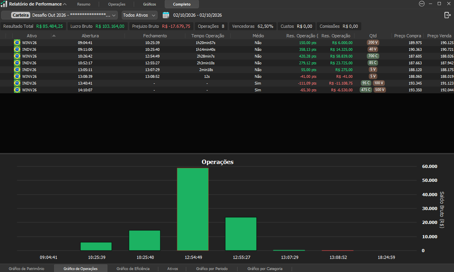Image resolution: width=454 pixels, height=272 pixels.
Task: Open the Gráfico de Patrimônio tab
Action: pyautogui.click(x=26, y=268)
